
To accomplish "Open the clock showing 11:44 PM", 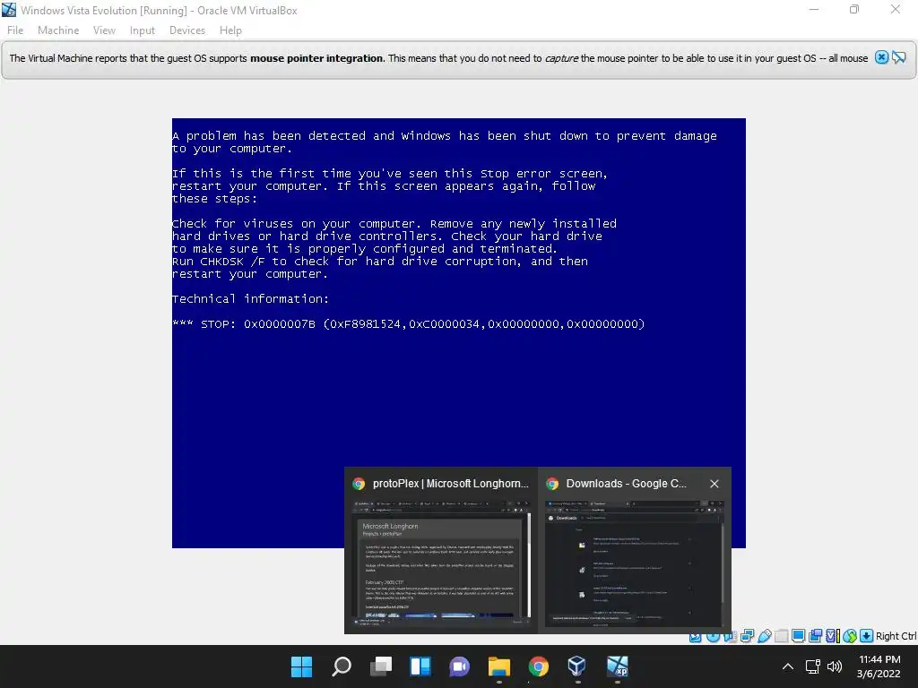I will pyautogui.click(x=879, y=666).
